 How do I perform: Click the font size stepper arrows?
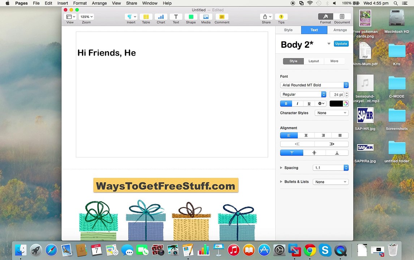tap(347, 94)
